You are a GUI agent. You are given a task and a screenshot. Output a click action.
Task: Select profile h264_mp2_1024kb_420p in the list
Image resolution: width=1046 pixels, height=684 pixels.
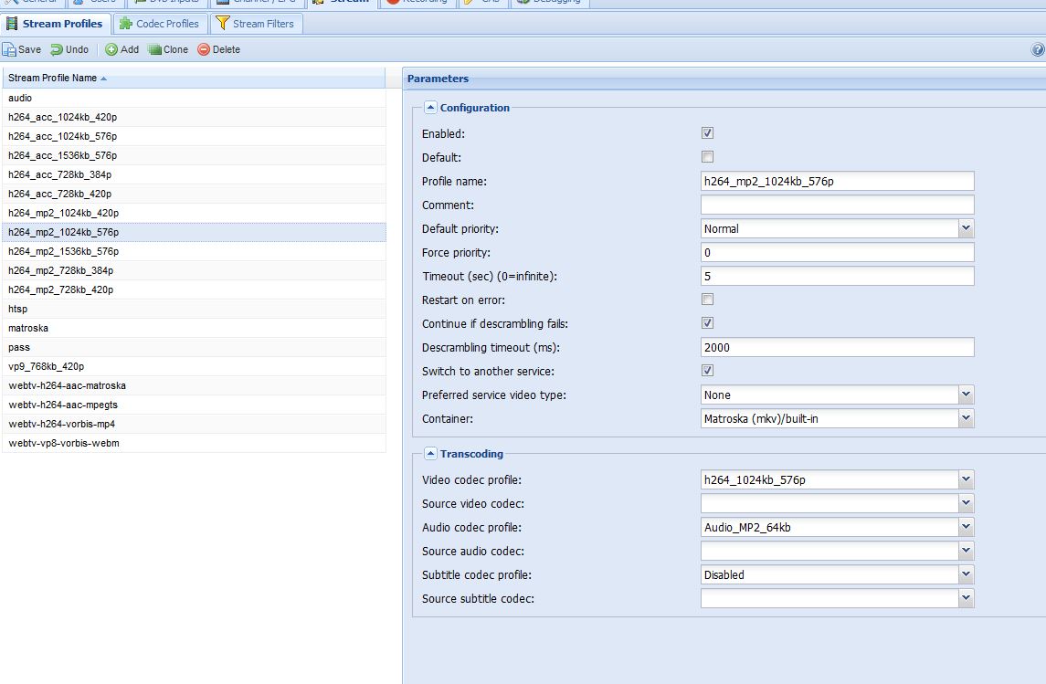tap(194, 214)
